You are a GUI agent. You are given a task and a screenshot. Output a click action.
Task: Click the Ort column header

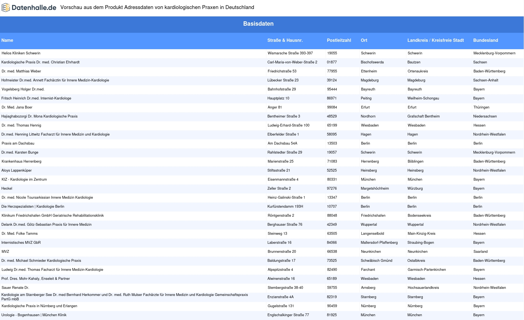pos(364,40)
